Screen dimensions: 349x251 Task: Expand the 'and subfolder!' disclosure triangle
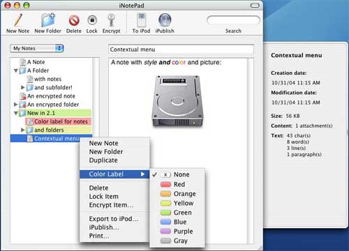pyautogui.click(x=23, y=87)
